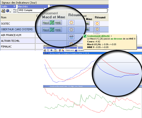Click the Croisement détecté link in tooltip
The width and height of the screenshot is (142, 118).
[98, 36]
